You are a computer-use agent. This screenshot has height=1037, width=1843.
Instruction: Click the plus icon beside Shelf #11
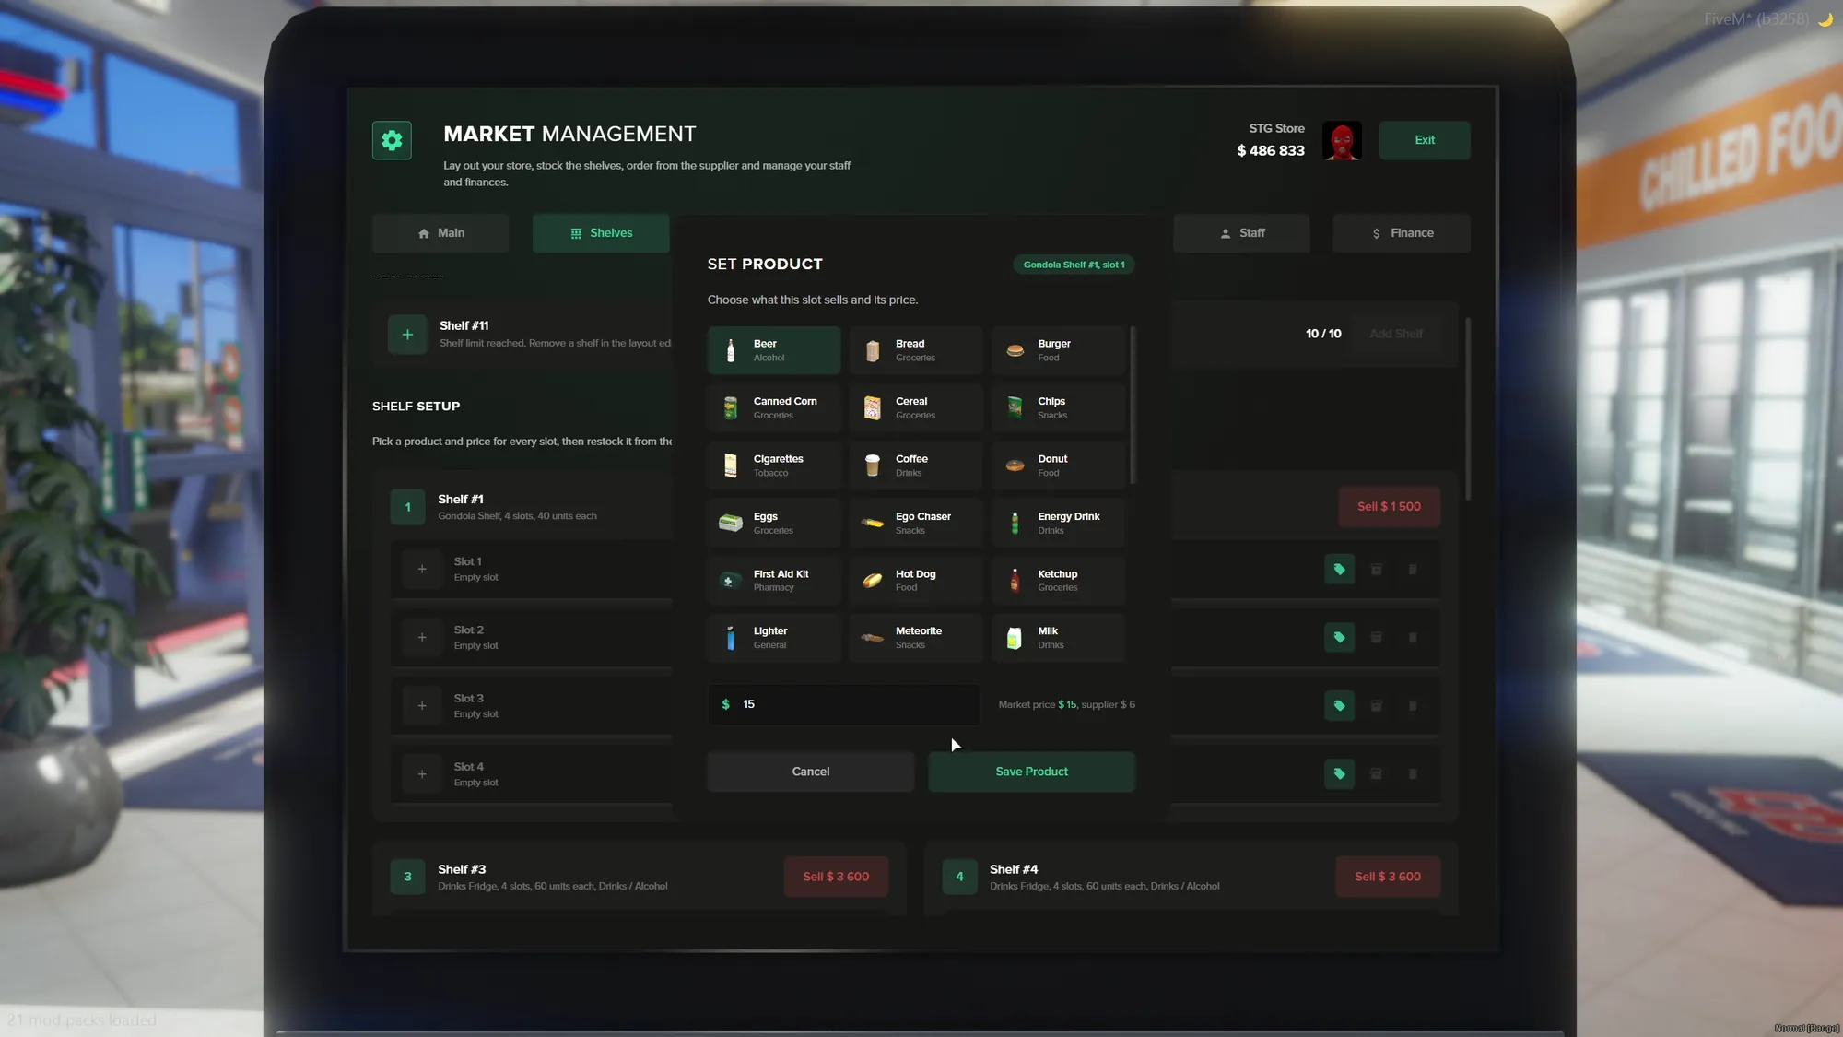point(407,335)
